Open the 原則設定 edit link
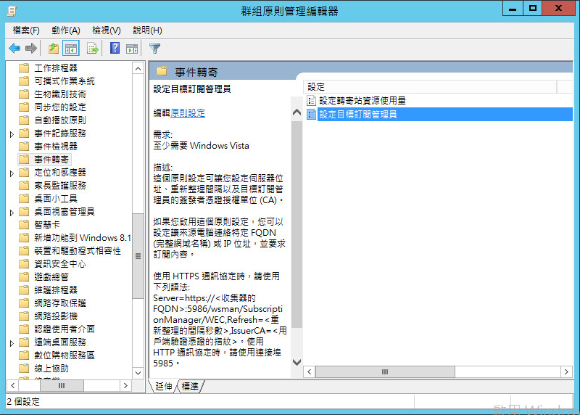This screenshot has height=415, width=580. (188, 113)
